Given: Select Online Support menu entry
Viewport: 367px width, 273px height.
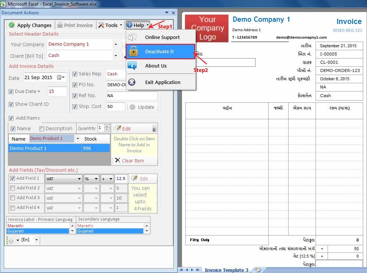Looking at the screenshot, I should [x=161, y=37].
